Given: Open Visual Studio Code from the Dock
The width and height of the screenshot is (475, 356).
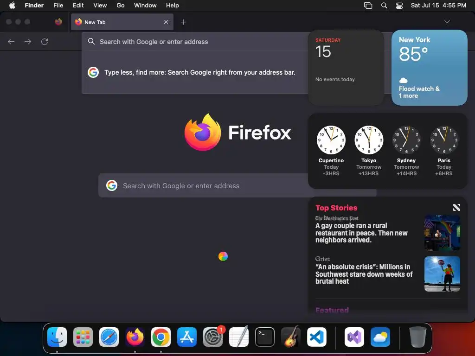Looking at the screenshot, I should pyautogui.click(x=316, y=337).
